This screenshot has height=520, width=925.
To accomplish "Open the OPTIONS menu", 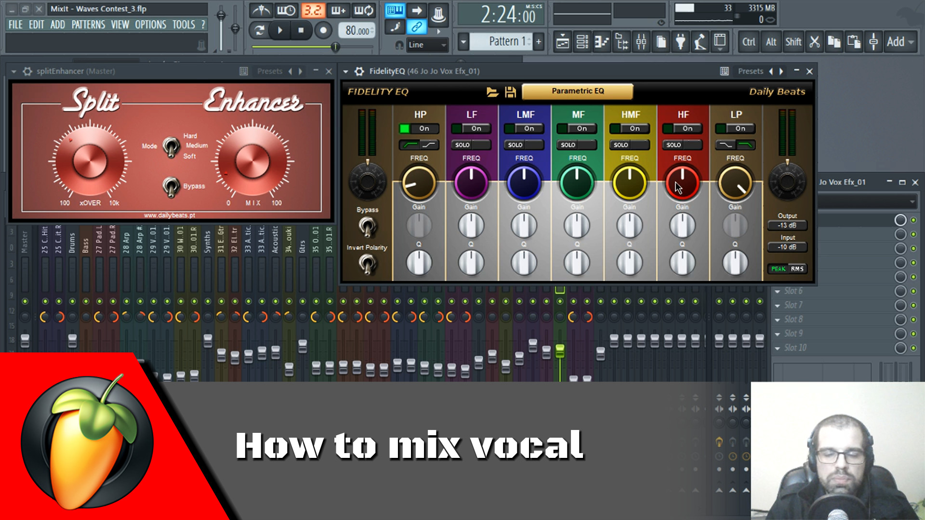I will (150, 25).
